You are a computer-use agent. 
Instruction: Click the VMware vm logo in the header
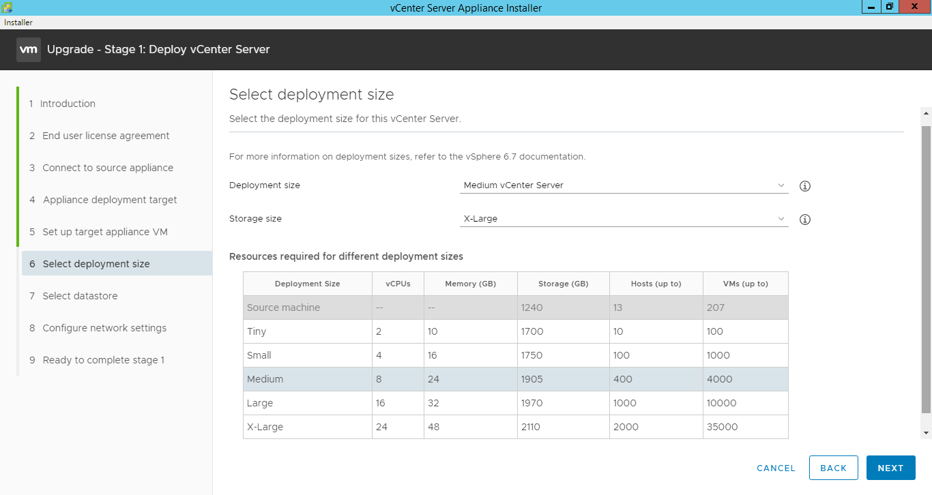(28, 49)
